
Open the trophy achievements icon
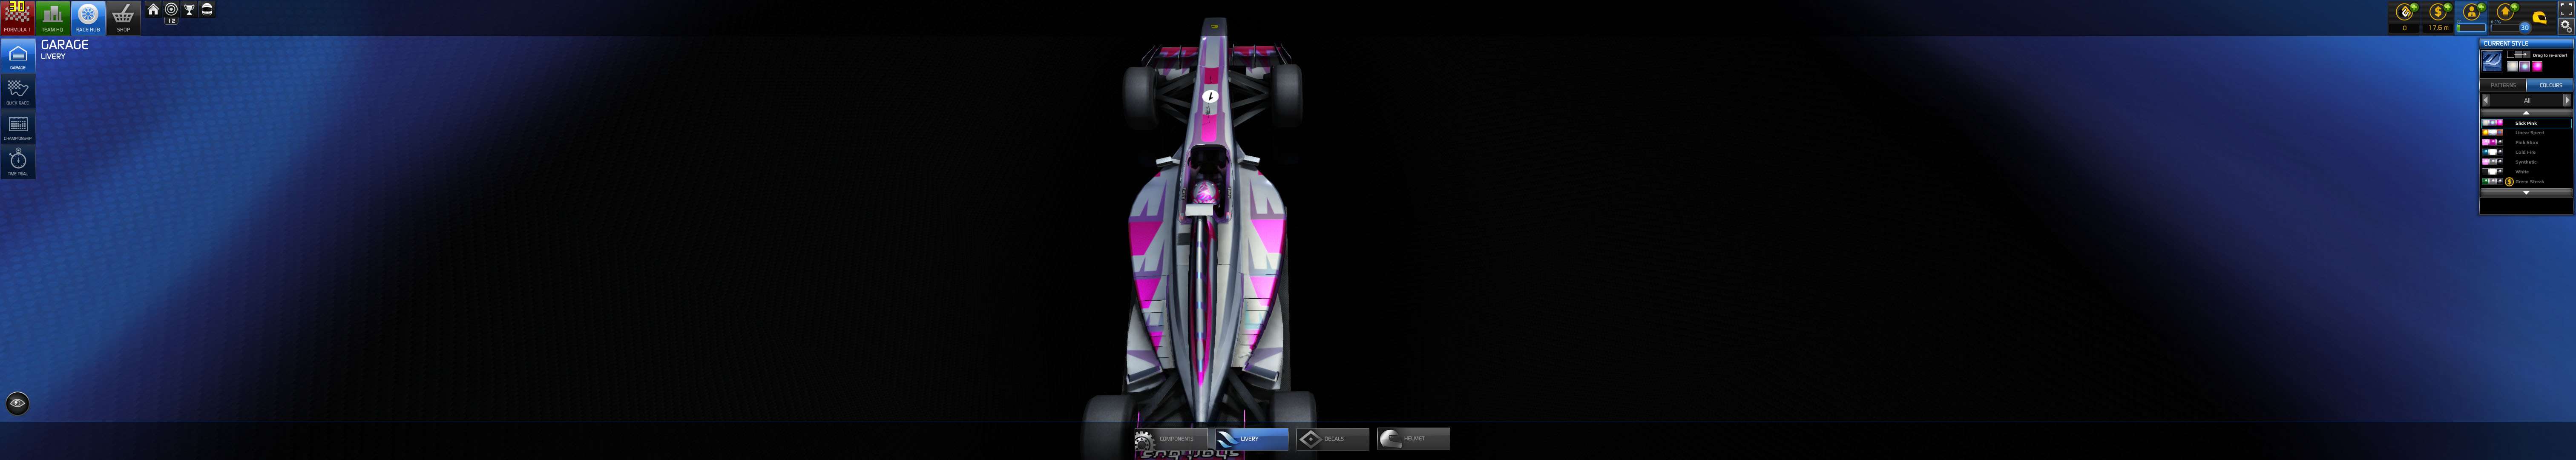pyautogui.click(x=189, y=9)
